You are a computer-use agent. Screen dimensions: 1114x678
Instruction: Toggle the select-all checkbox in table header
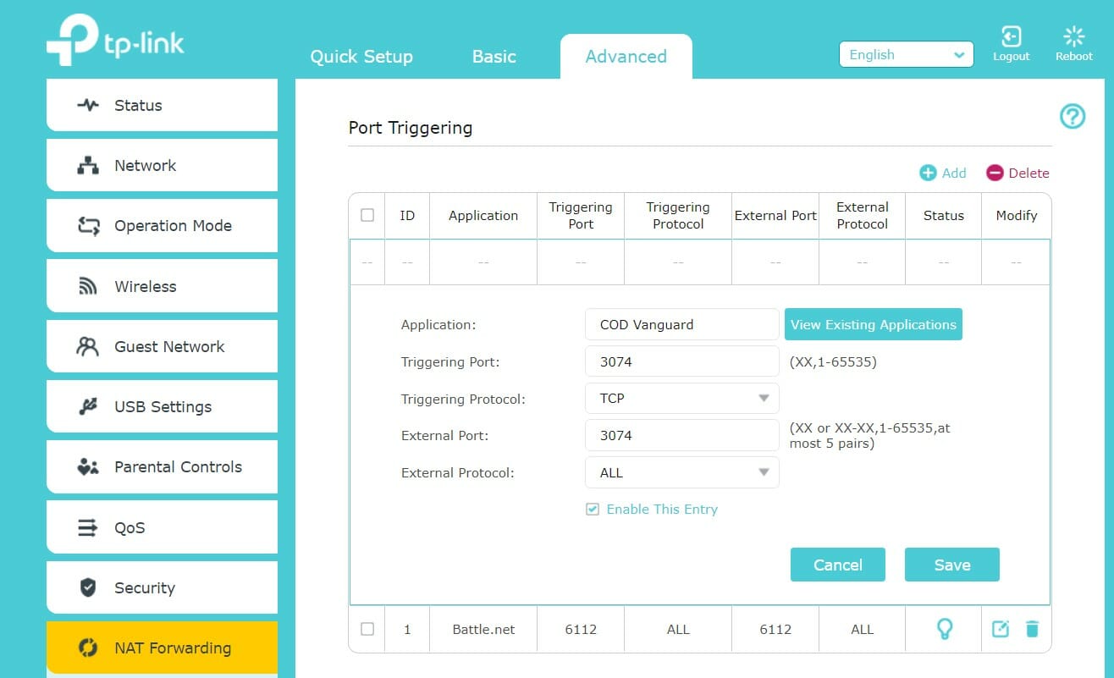[x=367, y=215]
